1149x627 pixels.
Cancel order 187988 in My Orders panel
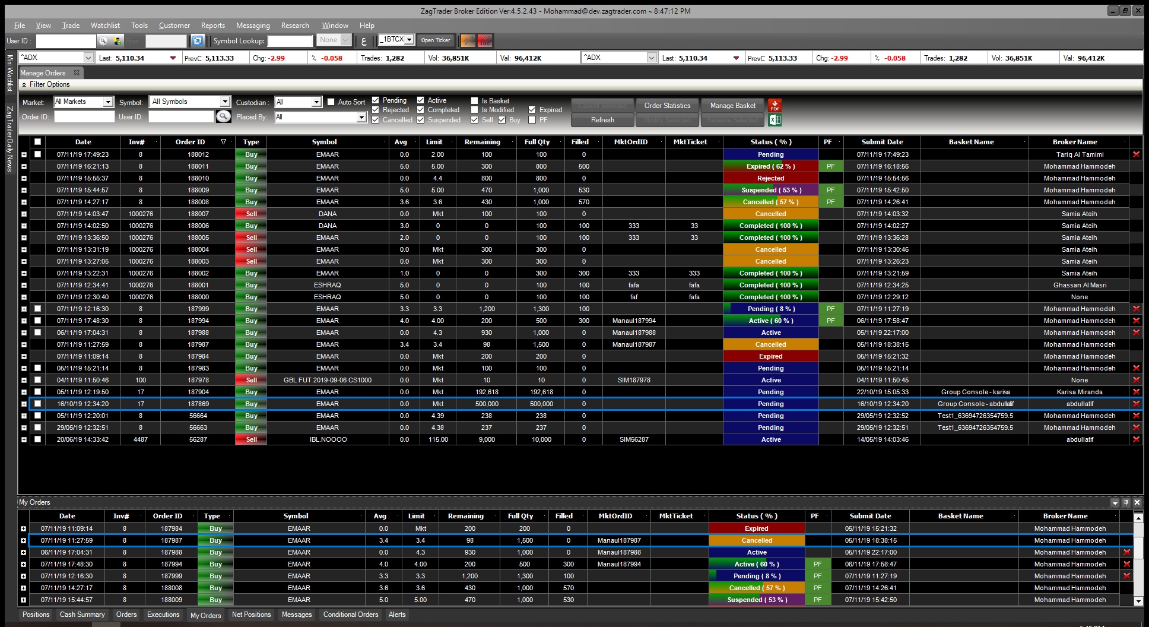click(1126, 552)
